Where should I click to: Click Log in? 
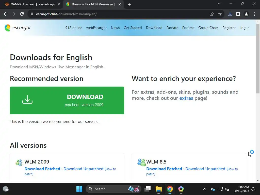click(x=245, y=28)
